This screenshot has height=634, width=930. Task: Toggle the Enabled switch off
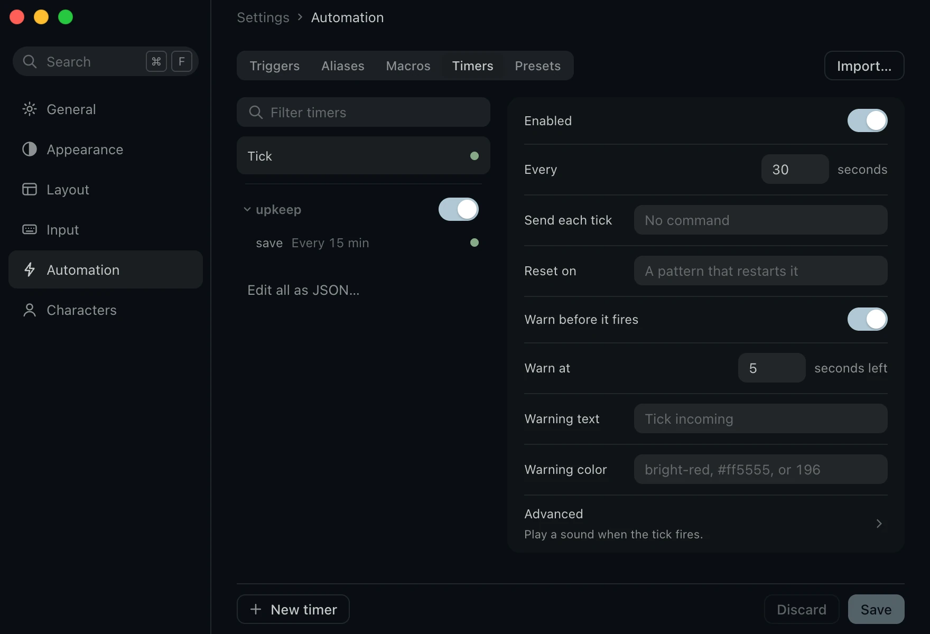[x=868, y=121]
